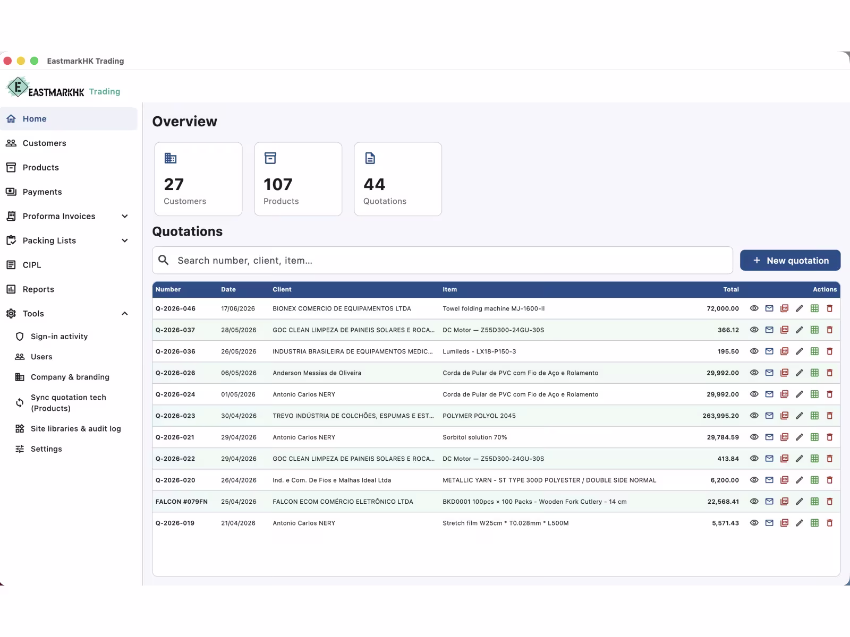Screen dimensions: 850x637
Task: Export Q-2026-037 as PDF via red icon
Action: coord(784,330)
